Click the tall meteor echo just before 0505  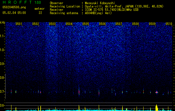pyautogui.click(x=79, y=92)
